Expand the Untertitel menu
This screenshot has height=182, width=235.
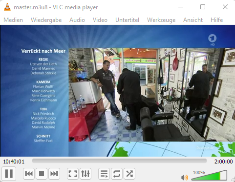tap(127, 20)
